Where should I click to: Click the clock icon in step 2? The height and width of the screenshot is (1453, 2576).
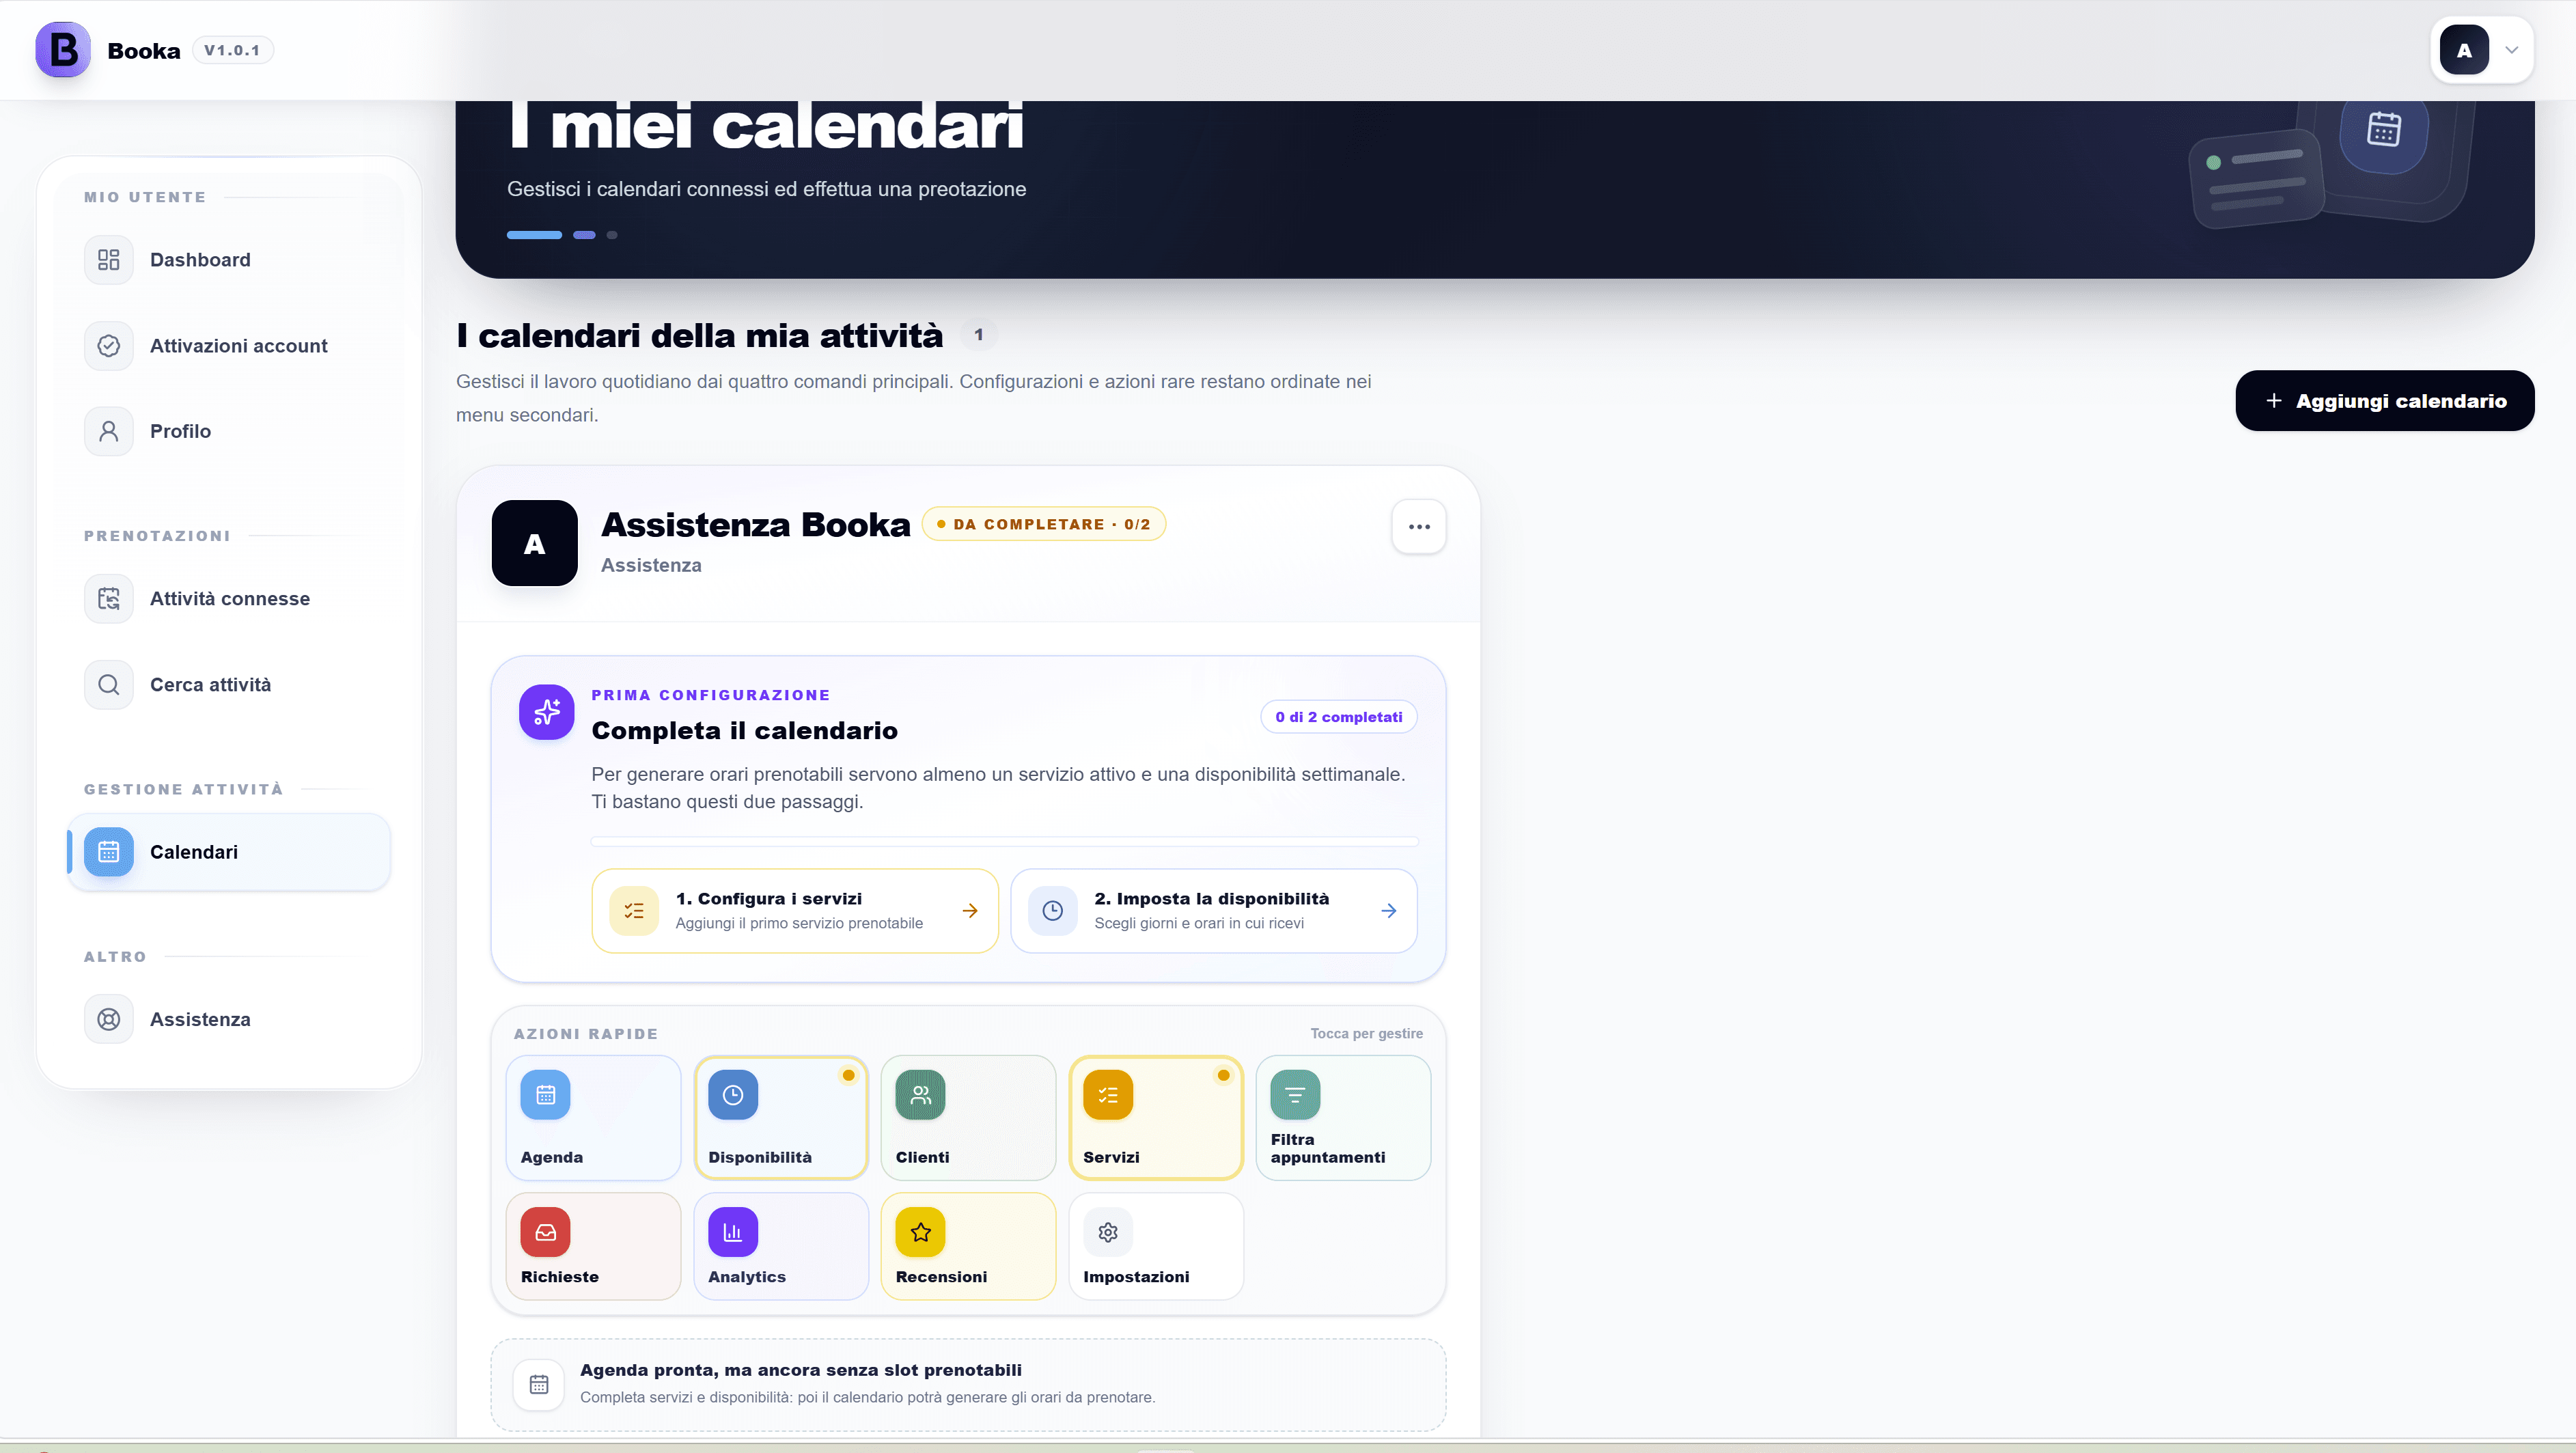(x=1053, y=911)
